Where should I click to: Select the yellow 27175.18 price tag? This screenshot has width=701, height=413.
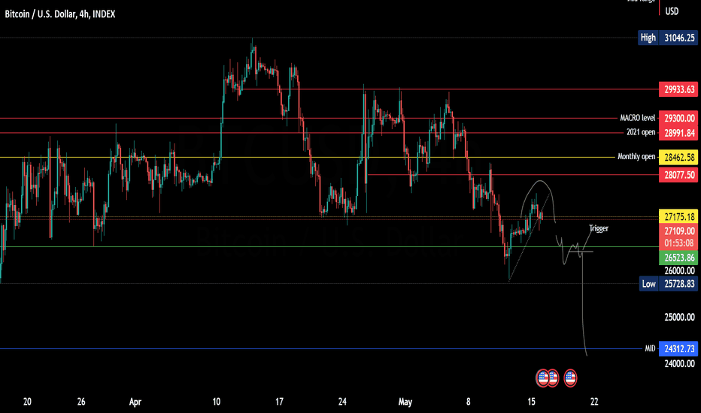coord(678,216)
